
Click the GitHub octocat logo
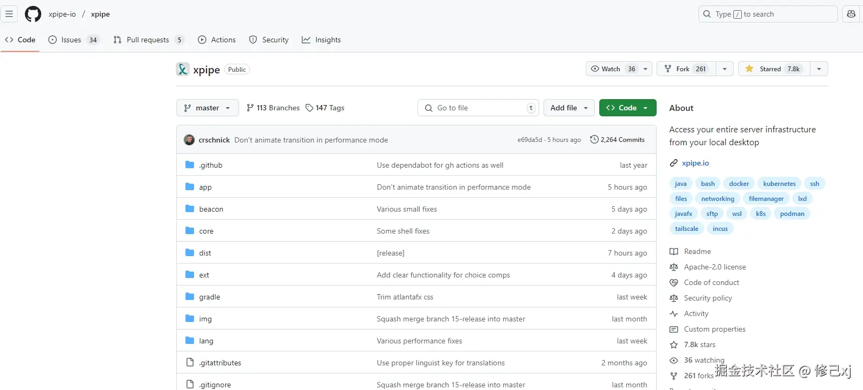pos(33,14)
